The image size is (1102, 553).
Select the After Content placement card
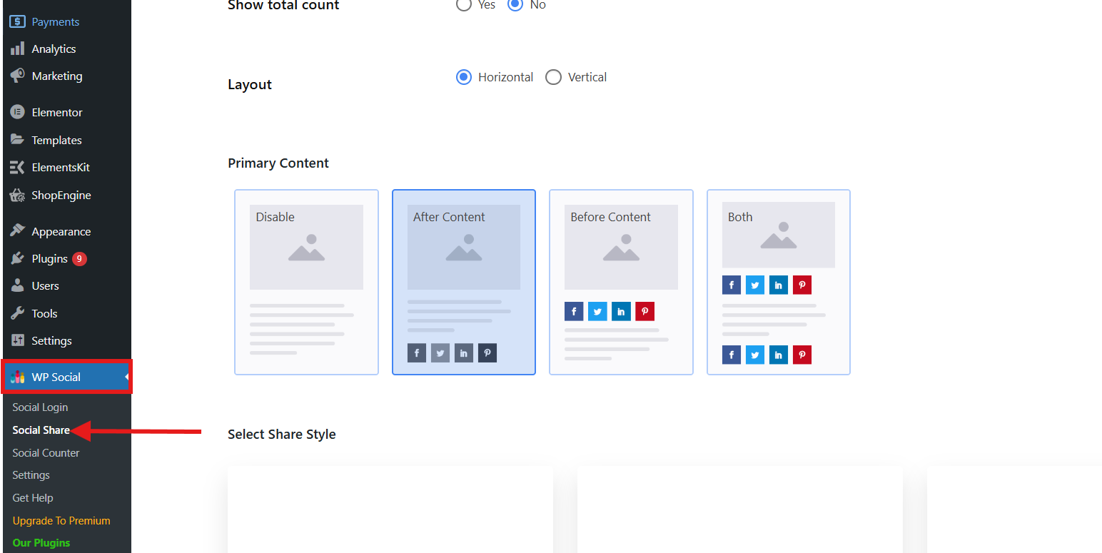coord(464,282)
